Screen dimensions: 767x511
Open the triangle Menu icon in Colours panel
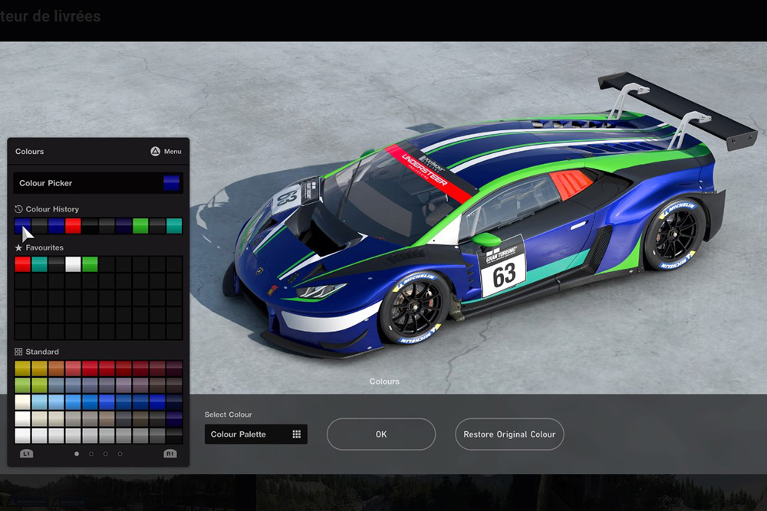155,152
